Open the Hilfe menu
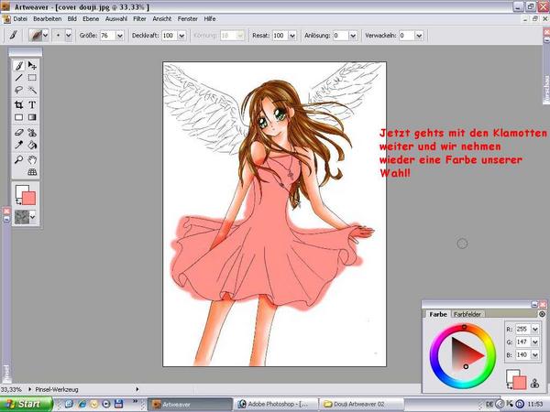 click(x=210, y=19)
